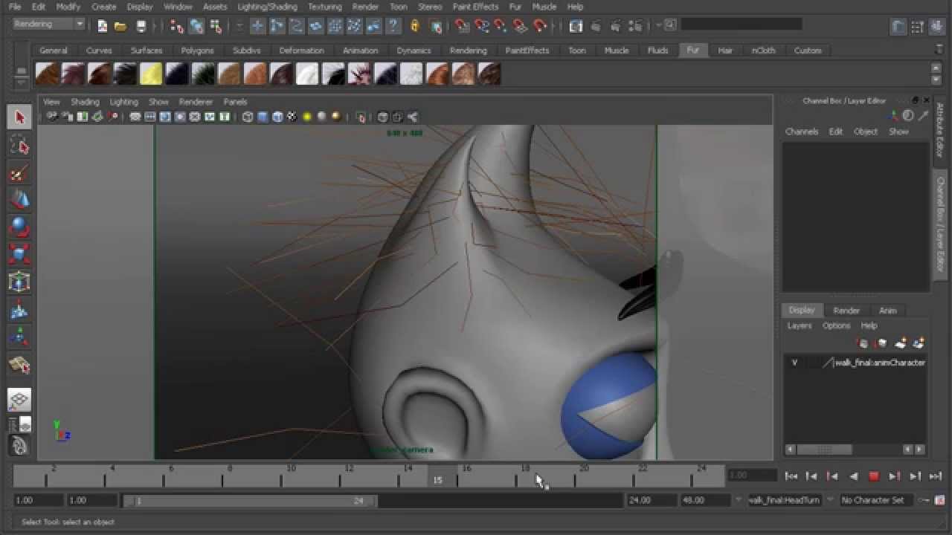Click the Select by component type icon
952x535 pixels.
[216, 26]
